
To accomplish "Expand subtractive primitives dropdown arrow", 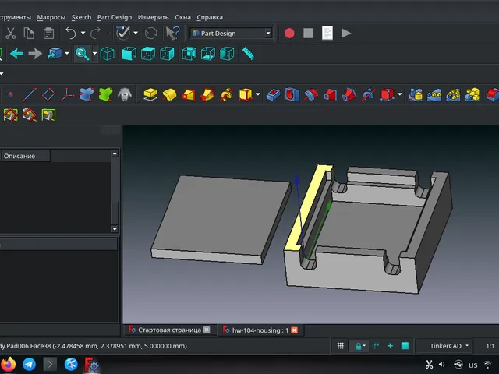I will [x=400, y=94].
